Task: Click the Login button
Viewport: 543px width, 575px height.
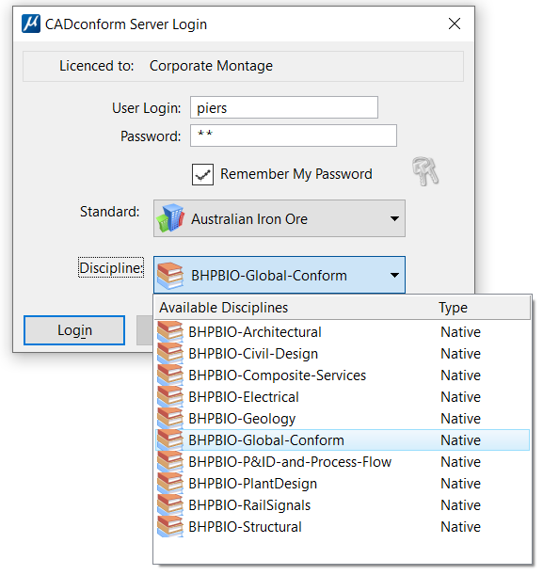Action: (x=74, y=330)
